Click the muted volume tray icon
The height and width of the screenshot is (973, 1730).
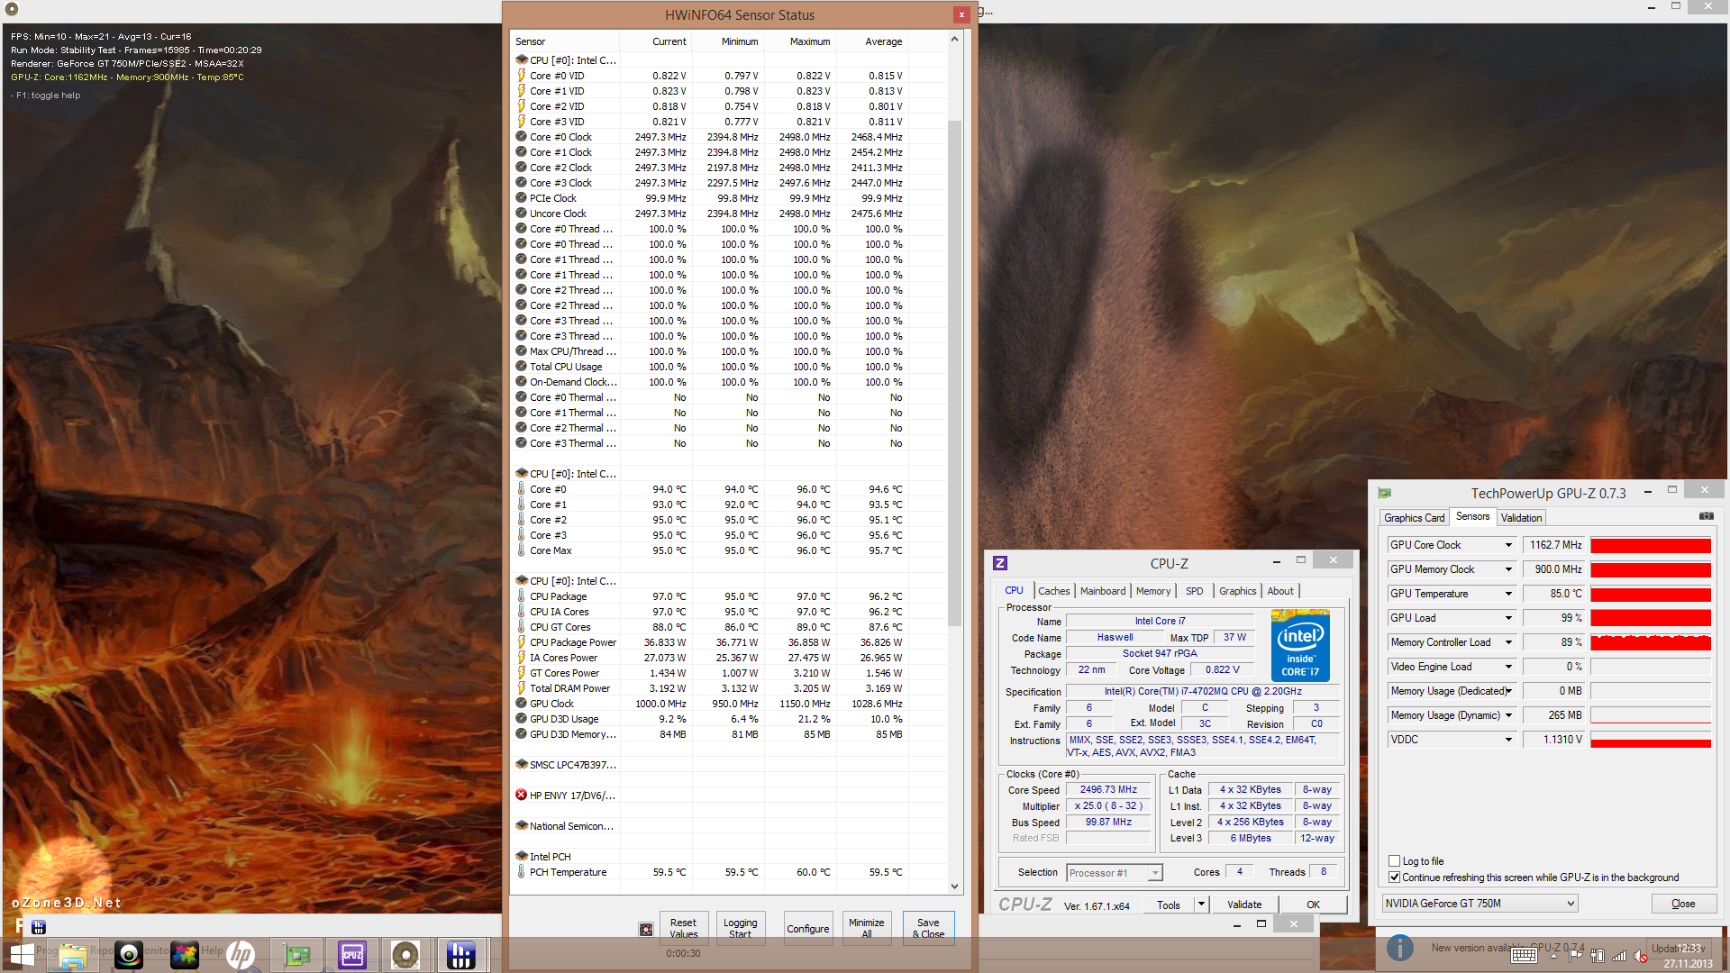pos(1641,956)
